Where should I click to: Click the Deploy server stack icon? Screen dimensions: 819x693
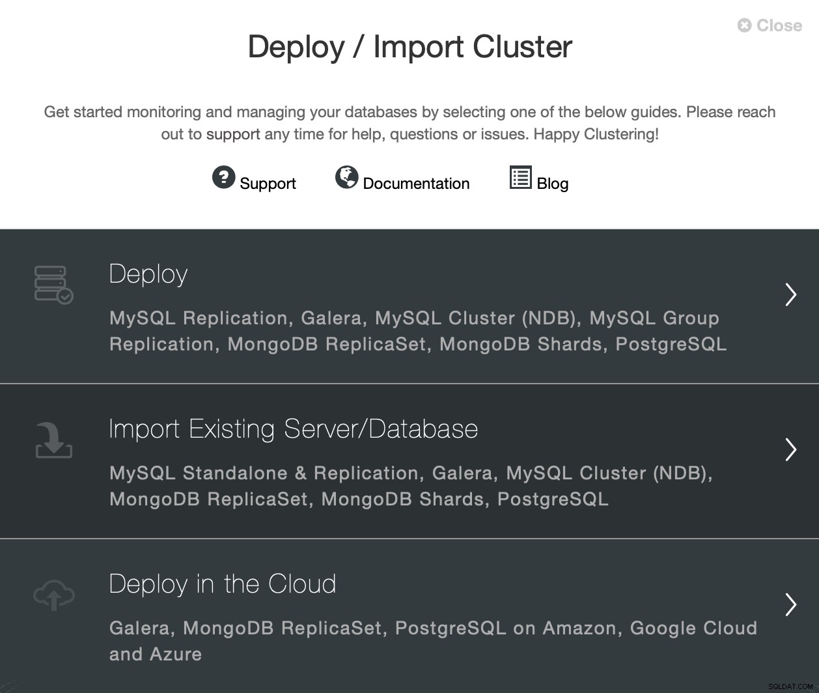tap(53, 285)
